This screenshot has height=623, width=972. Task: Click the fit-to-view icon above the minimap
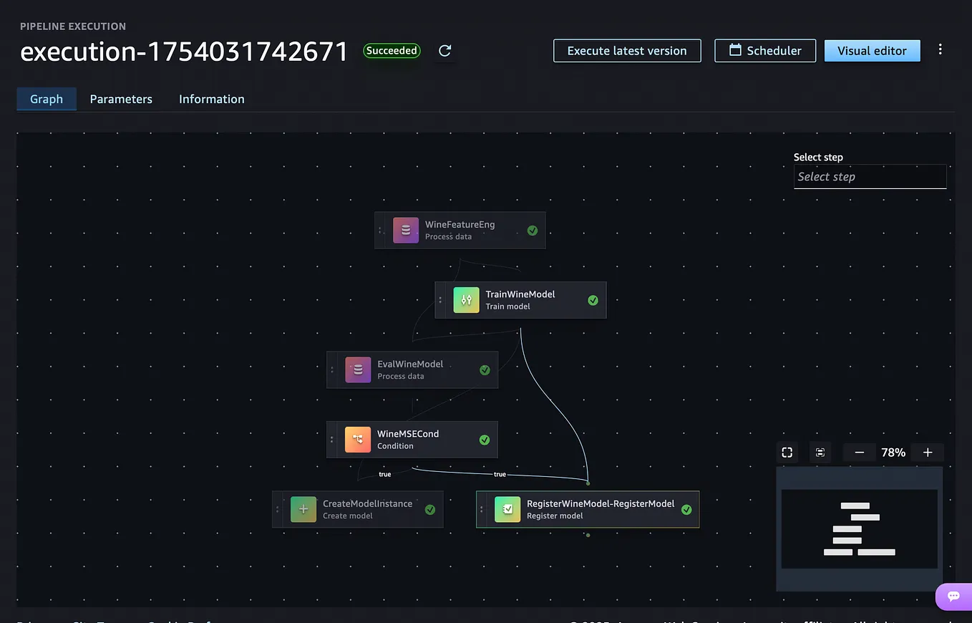click(787, 452)
